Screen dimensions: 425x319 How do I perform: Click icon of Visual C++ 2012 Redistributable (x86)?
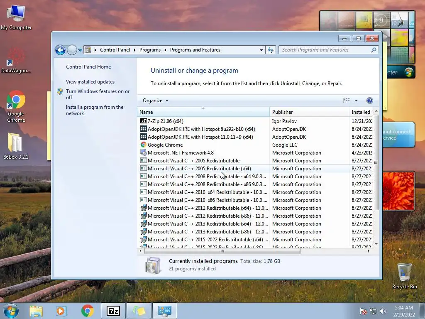point(143,216)
